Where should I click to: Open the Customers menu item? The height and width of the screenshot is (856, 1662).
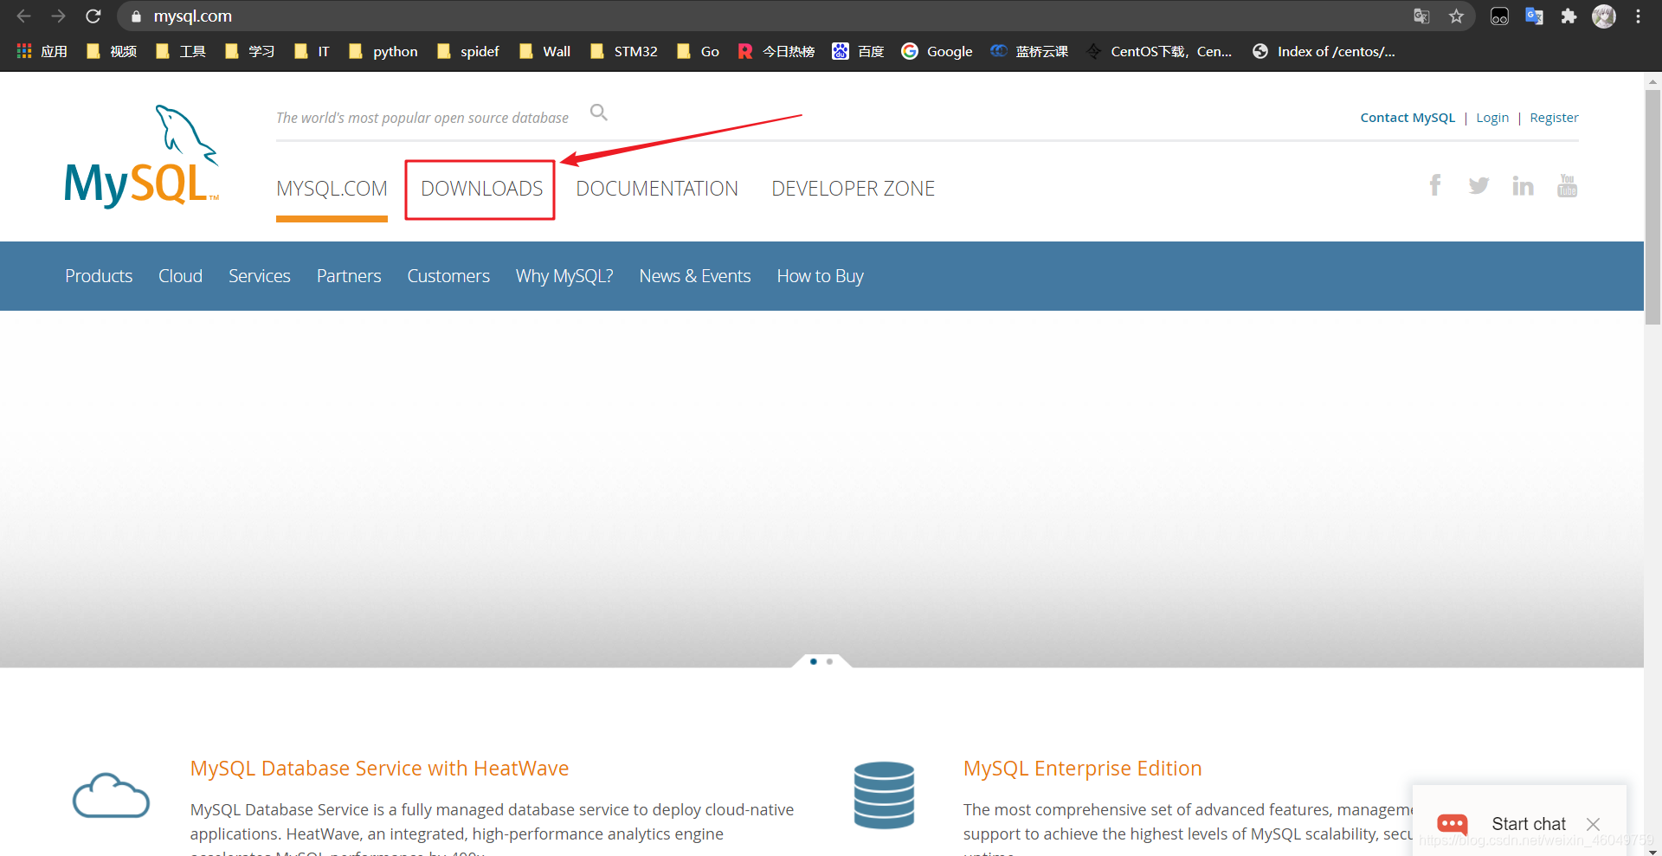point(448,276)
